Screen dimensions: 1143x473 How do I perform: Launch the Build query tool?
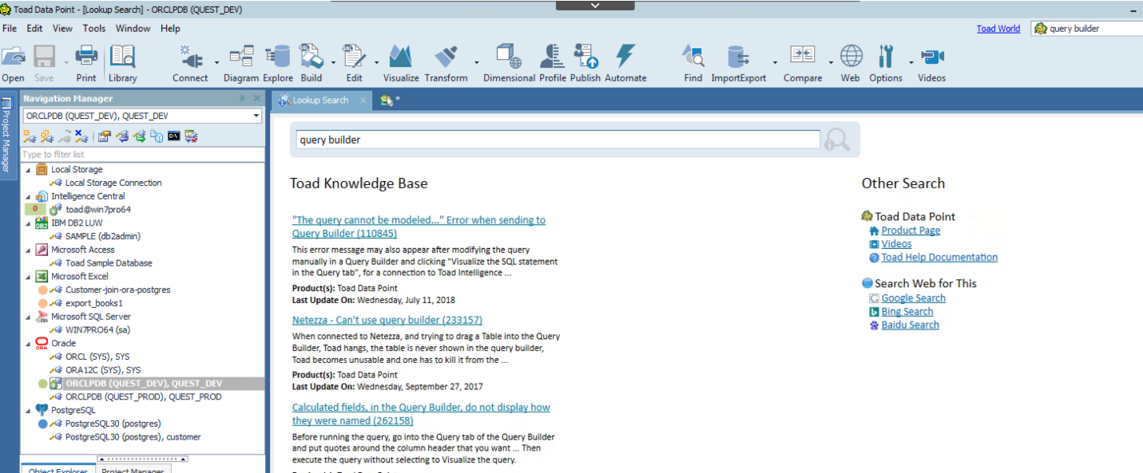click(311, 57)
